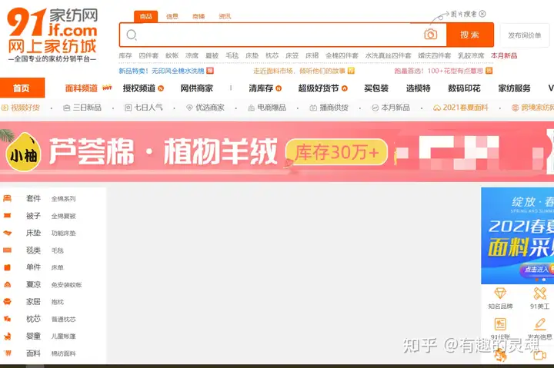Click hot keyword 水洗真丝四件套
Screen dimensions: 554x368
click(389, 55)
